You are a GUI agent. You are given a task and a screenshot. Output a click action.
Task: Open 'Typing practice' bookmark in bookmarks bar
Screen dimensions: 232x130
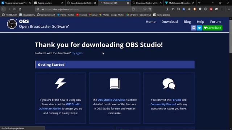pyautogui.click(x=162, y=15)
